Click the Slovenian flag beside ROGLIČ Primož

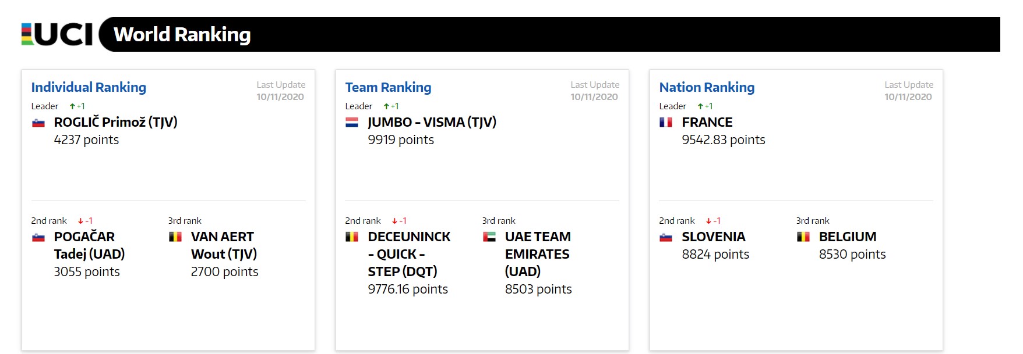click(38, 123)
